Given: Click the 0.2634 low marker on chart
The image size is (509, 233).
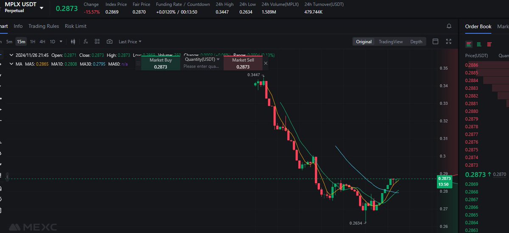Looking at the screenshot, I should [x=356, y=223].
